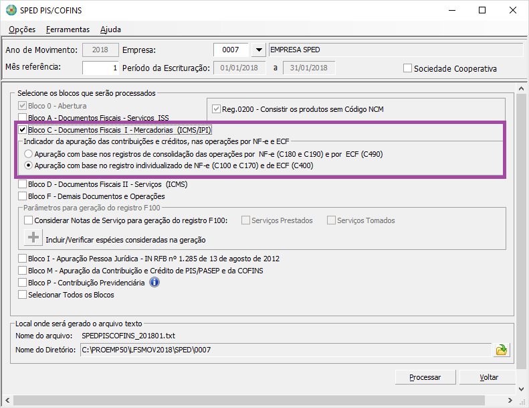Image resolution: width=529 pixels, height=408 pixels.
Task: Tick Selecionar Todos os Blocos checkbox
Action: [23, 295]
